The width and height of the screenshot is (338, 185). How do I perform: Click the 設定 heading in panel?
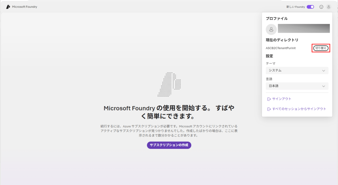tap(269, 56)
